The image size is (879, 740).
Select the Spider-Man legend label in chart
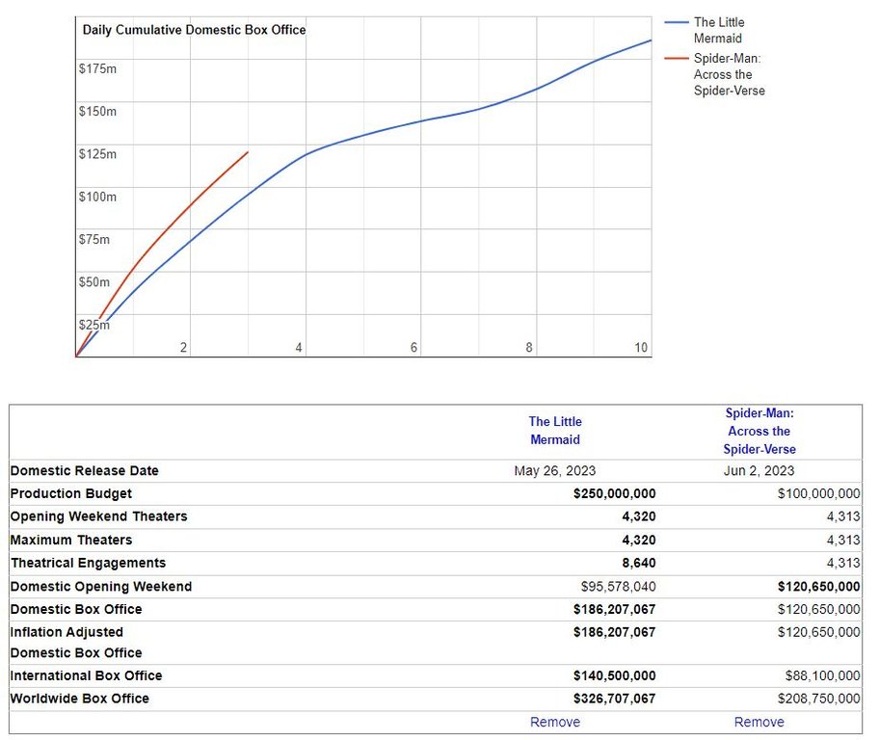click(x=729, y=74)
